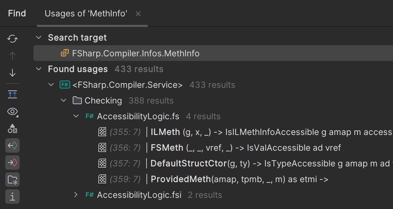Click the info icon in sidebar
The width and height of the screenshot is (393, 209).
(x=12, y=197)
